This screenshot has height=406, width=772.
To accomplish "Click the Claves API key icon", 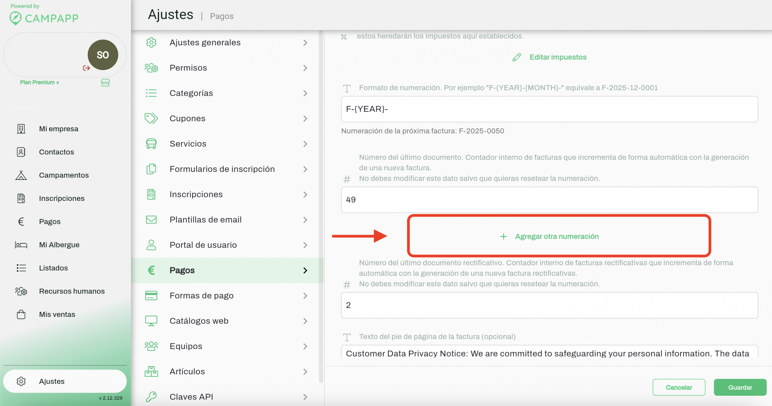I will click(x=151, y=397).
